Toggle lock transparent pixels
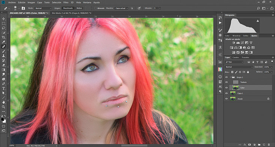Image resolution: width=275 pixels, height=147 pixels. pos(232,72)
